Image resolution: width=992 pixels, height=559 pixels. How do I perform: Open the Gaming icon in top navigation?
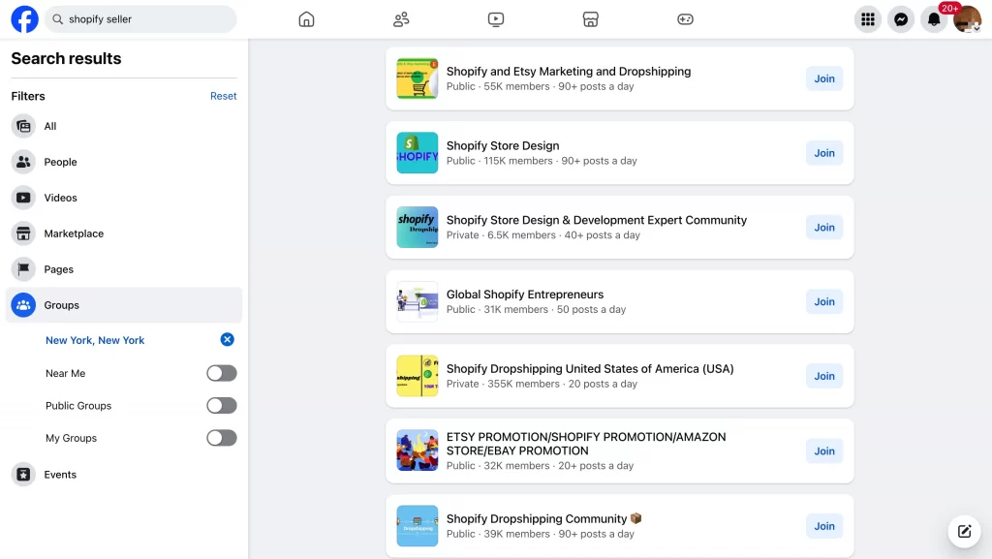point(685,19)
